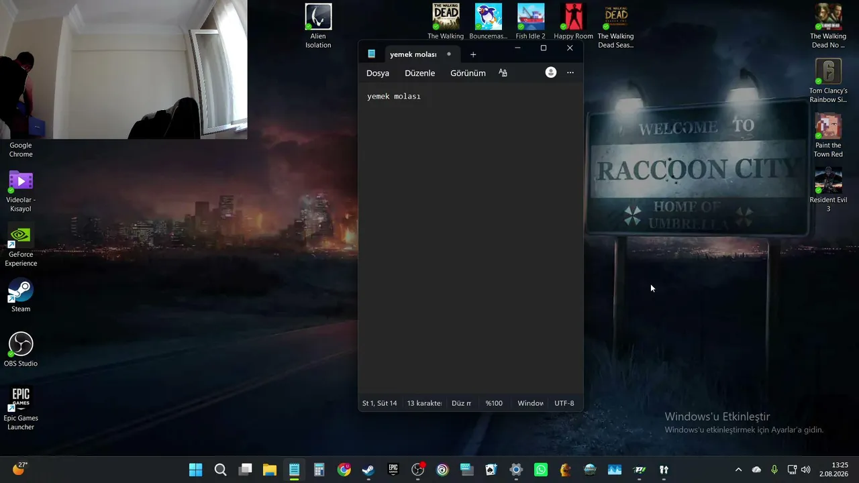
Task: Select Tom Clancy's Rainbow Six desktop icon
Action: pos(828,81)
